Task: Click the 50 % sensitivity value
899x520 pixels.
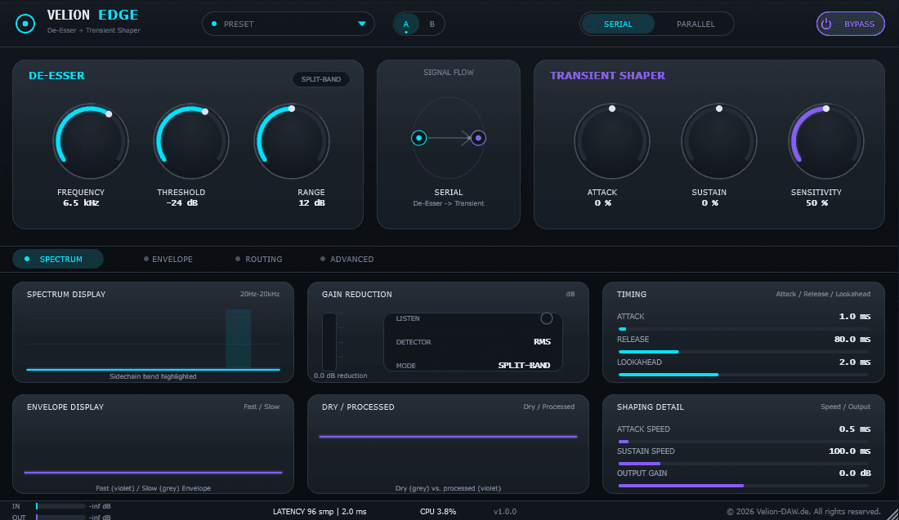Action: [x=816, y=202]
